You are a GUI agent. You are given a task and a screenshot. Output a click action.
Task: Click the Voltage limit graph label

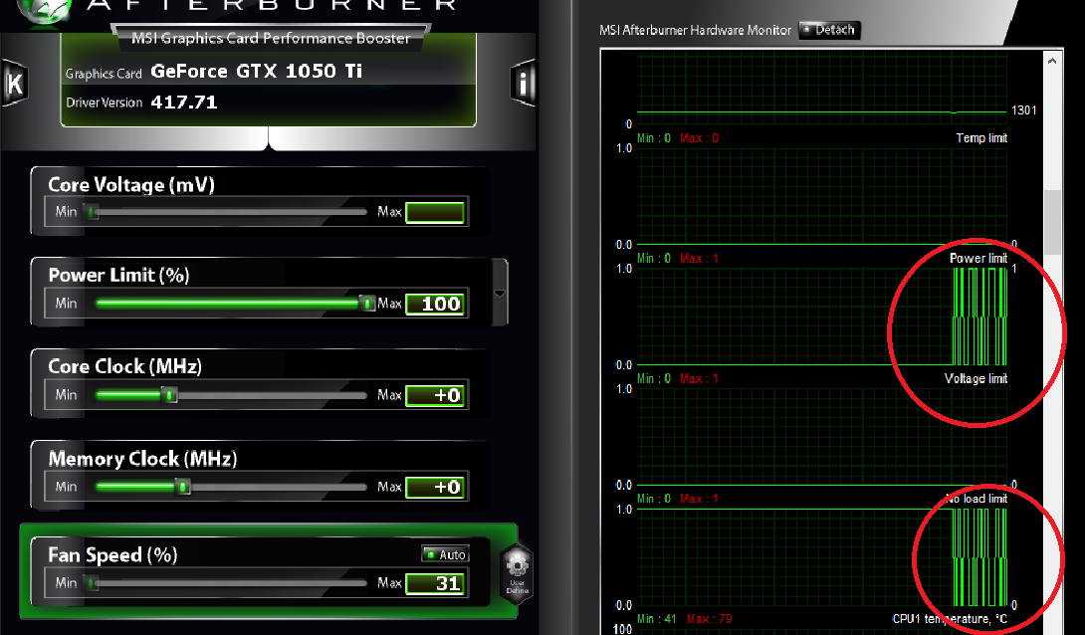976,378
